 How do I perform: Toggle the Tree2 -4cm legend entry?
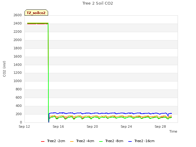82,141
